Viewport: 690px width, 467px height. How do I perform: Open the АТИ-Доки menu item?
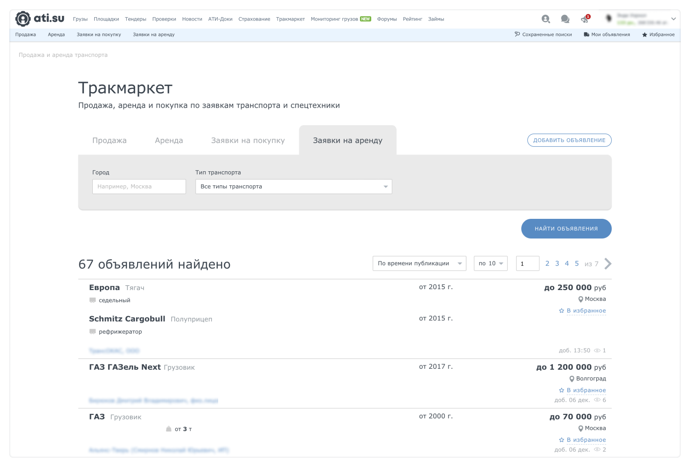tap(220, 19)
